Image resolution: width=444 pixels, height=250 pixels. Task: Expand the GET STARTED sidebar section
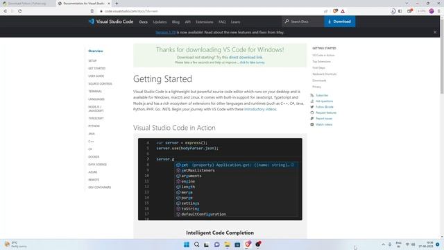click(x=97, y=69)
